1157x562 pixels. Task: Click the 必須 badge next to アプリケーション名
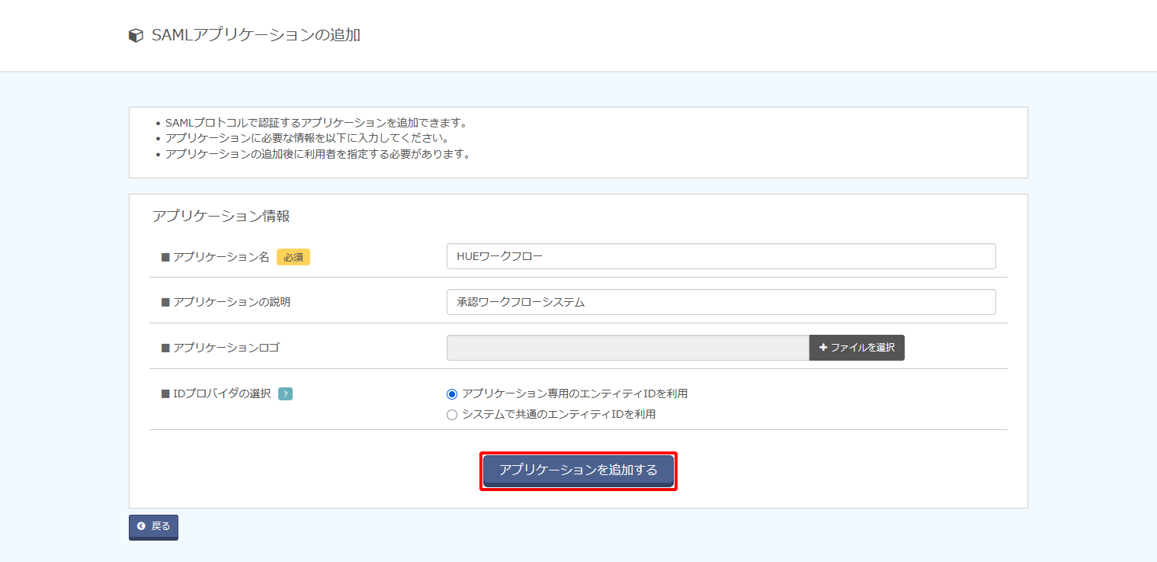(x=293, y=258)
